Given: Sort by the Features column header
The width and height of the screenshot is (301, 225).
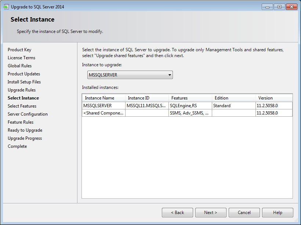Looking at the screenshot, I should (190, 98).
